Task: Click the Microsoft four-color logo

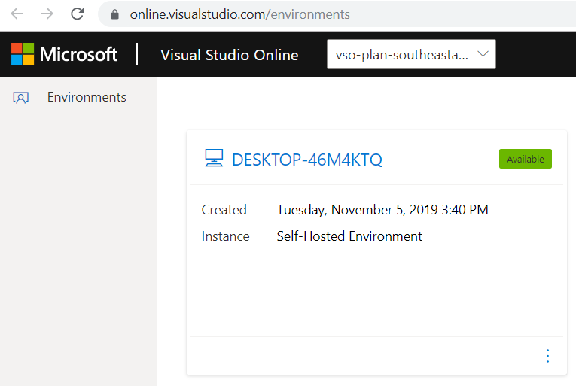Action: click(x=23, y=54)
